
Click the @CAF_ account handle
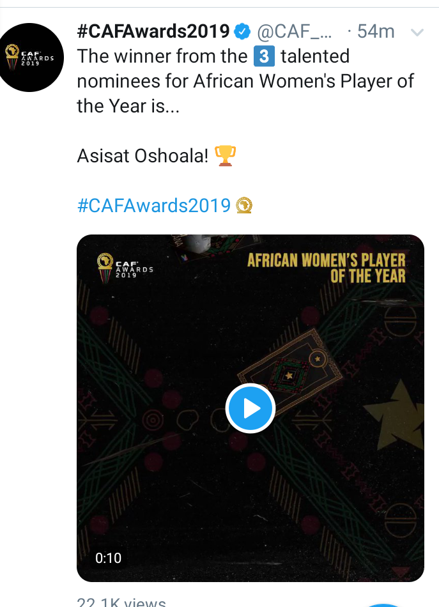(x=294, y=32)
